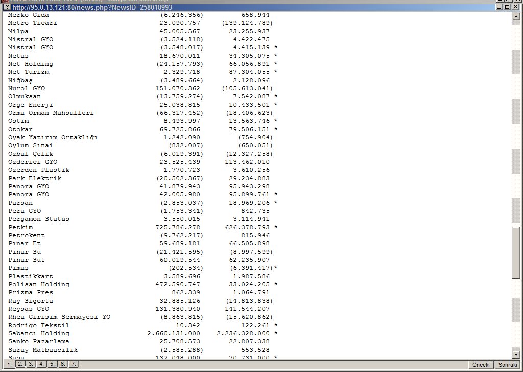Click the Pınar Et company name
This screenshot has width=523, height=372.
[25, 244]
